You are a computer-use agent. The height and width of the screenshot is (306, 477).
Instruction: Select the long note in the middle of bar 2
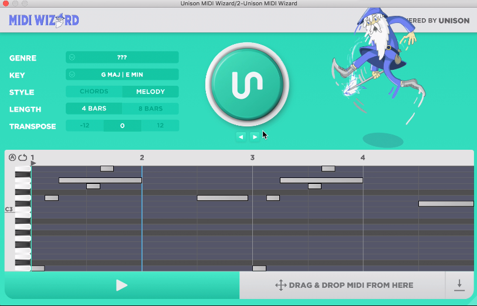(x=223, y=198)
